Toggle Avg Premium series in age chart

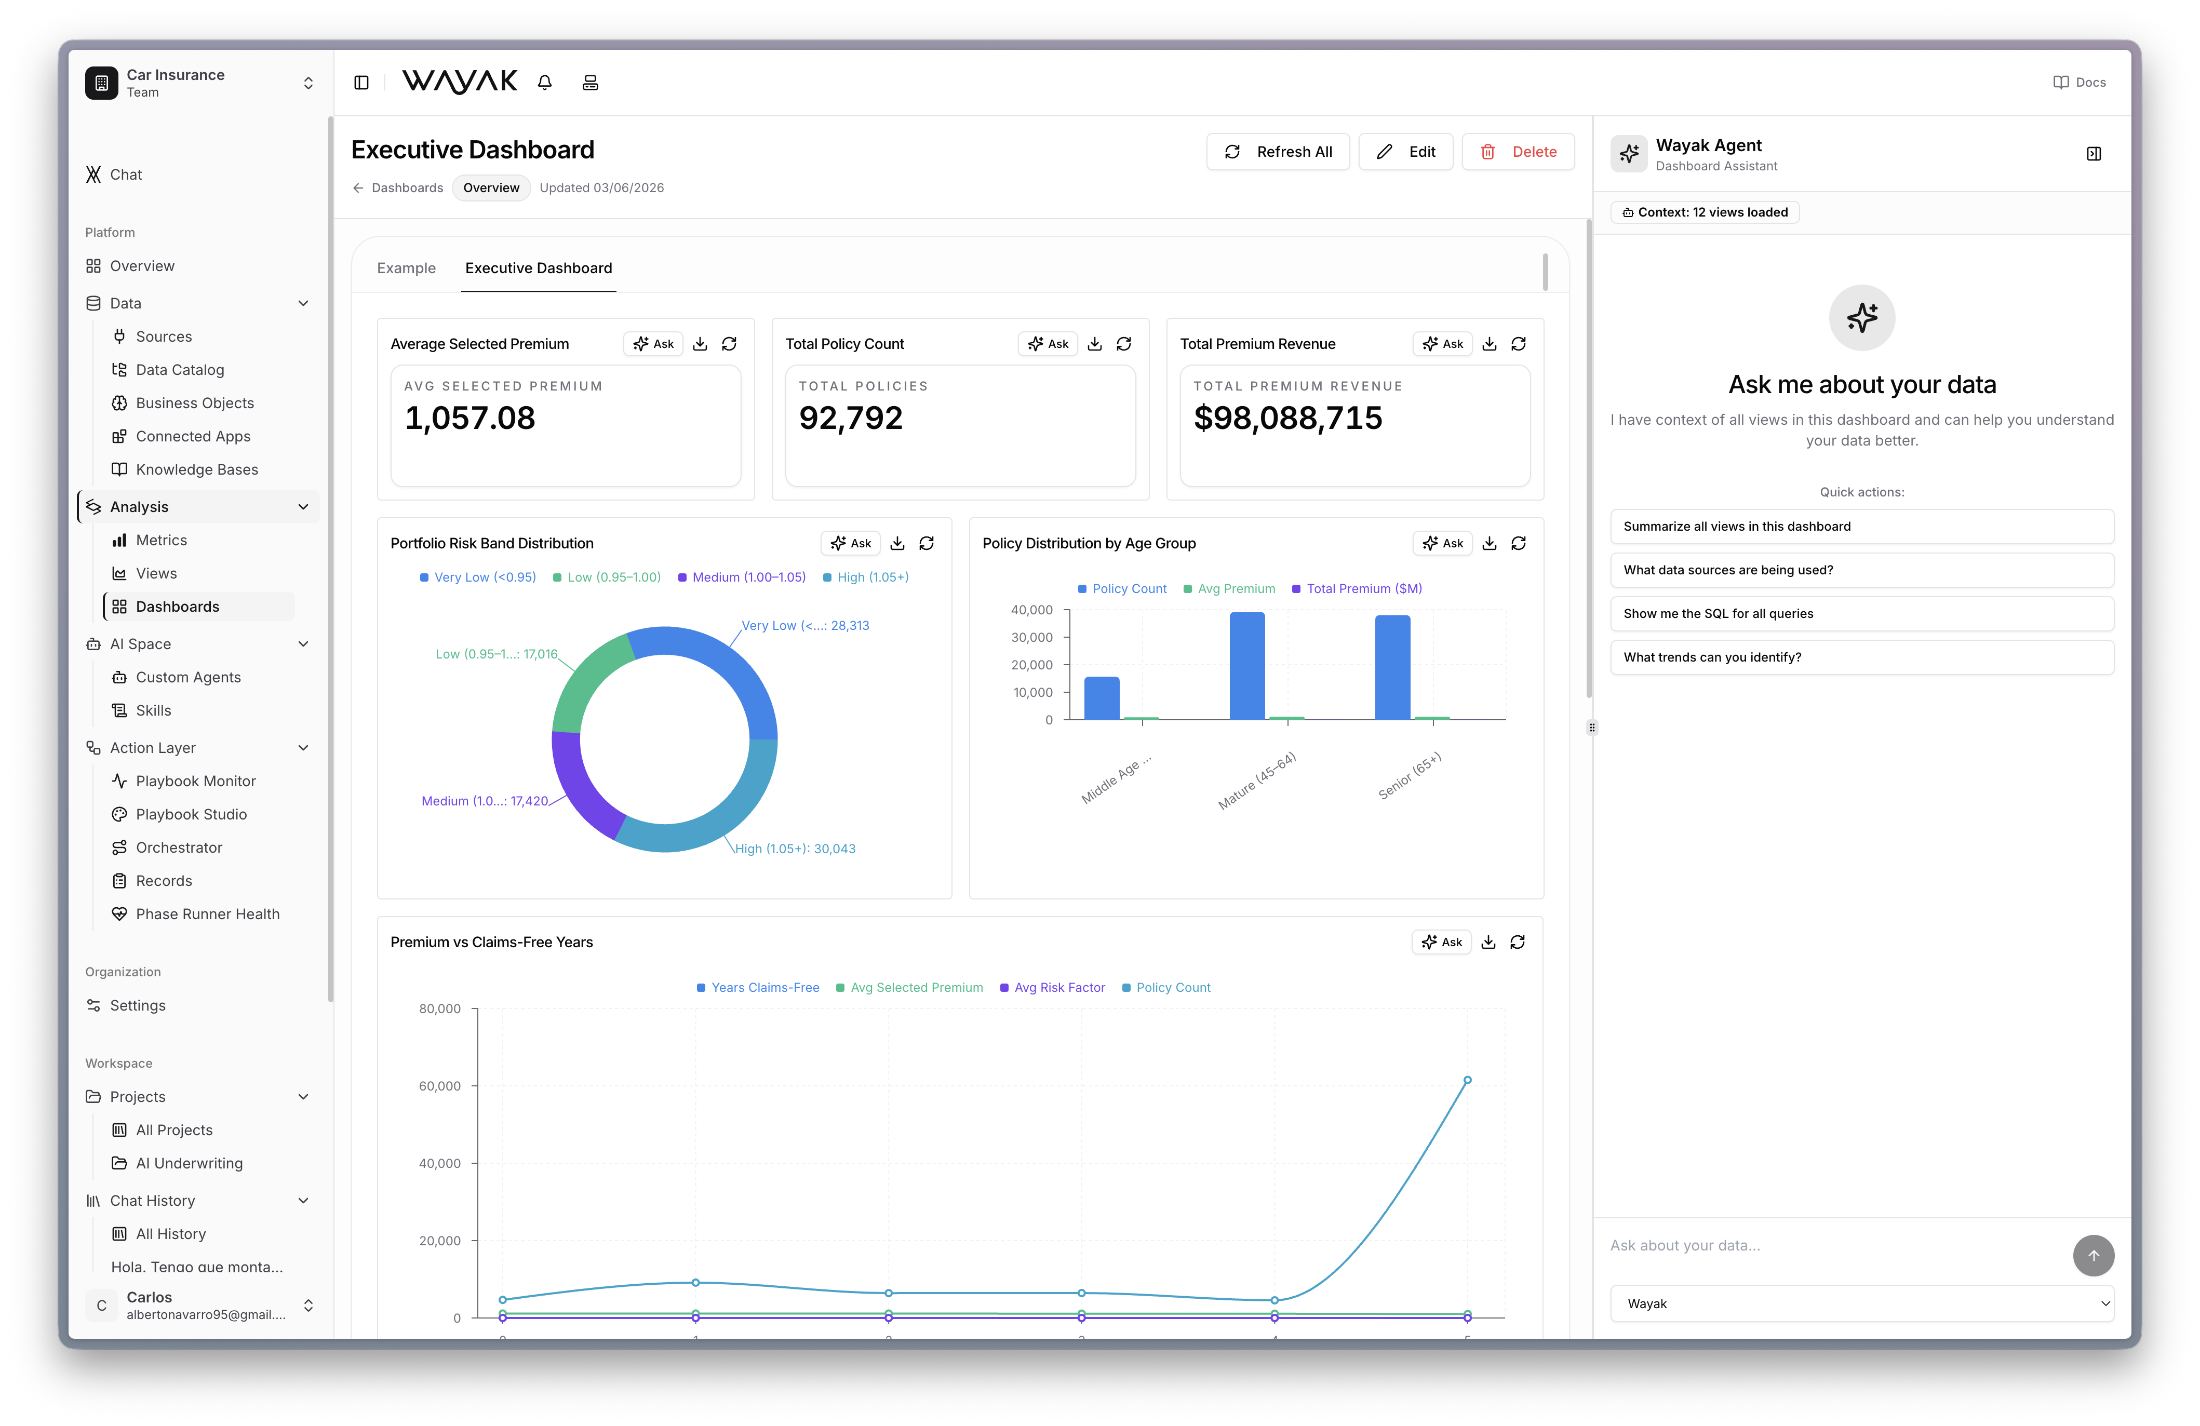click(x=1229, y=589)
